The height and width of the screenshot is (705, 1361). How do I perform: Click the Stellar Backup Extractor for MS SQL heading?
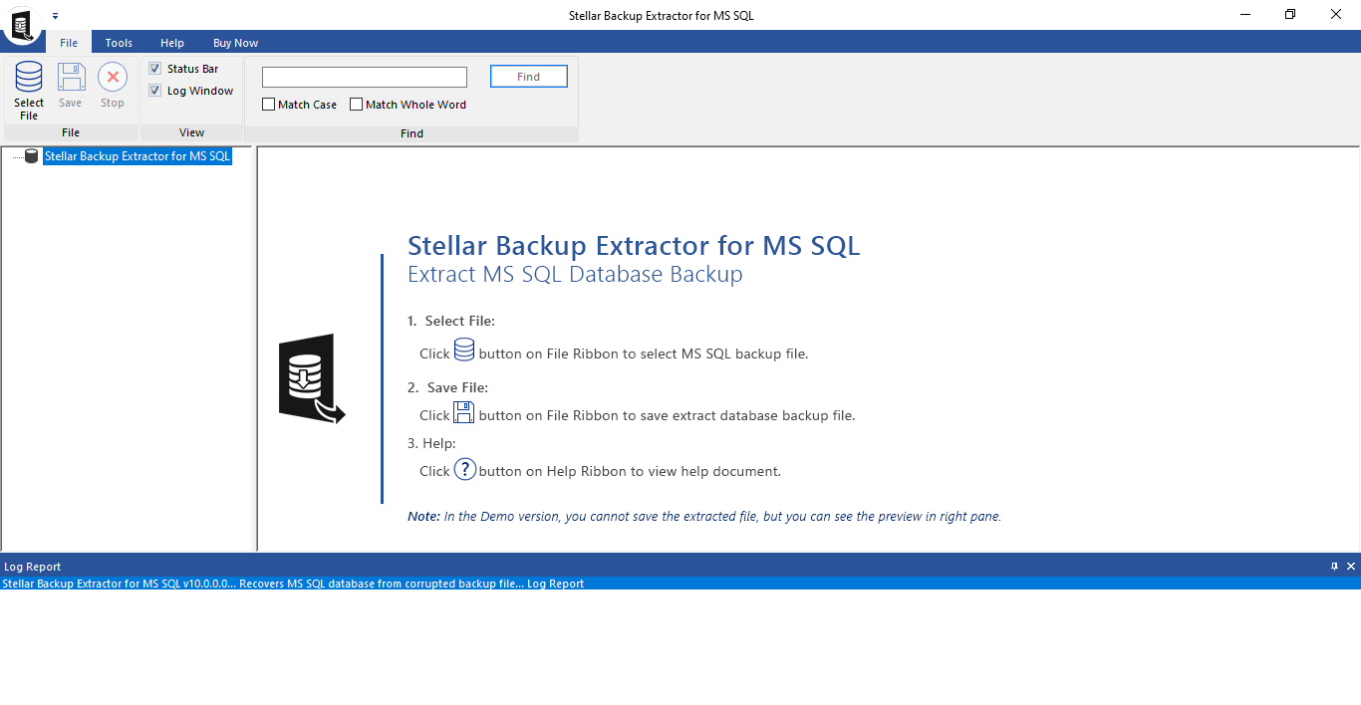coord(634,245)
